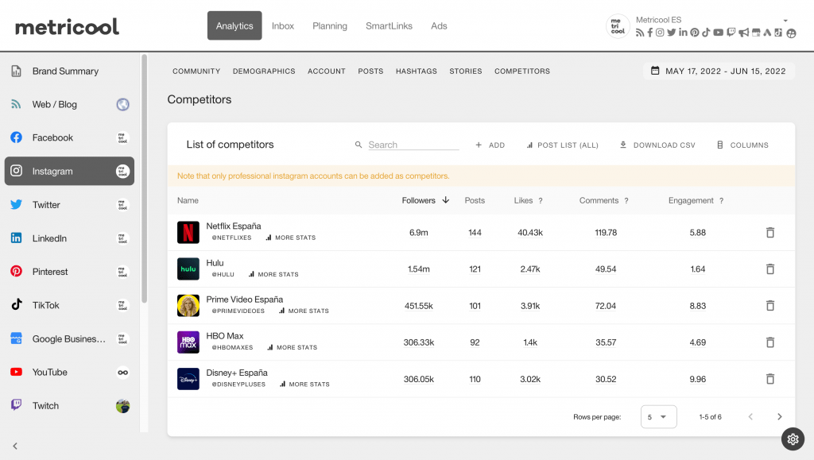The height and width of the screenshot is (460, 814).
Task: Delete Hulu competitor row
Action: coord(770,269)
